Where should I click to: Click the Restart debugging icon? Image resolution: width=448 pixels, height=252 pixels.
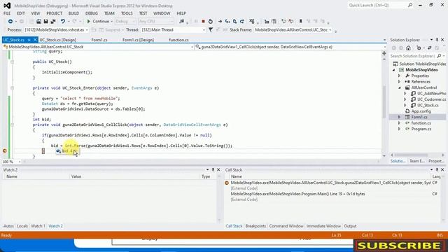pos(211,22)
